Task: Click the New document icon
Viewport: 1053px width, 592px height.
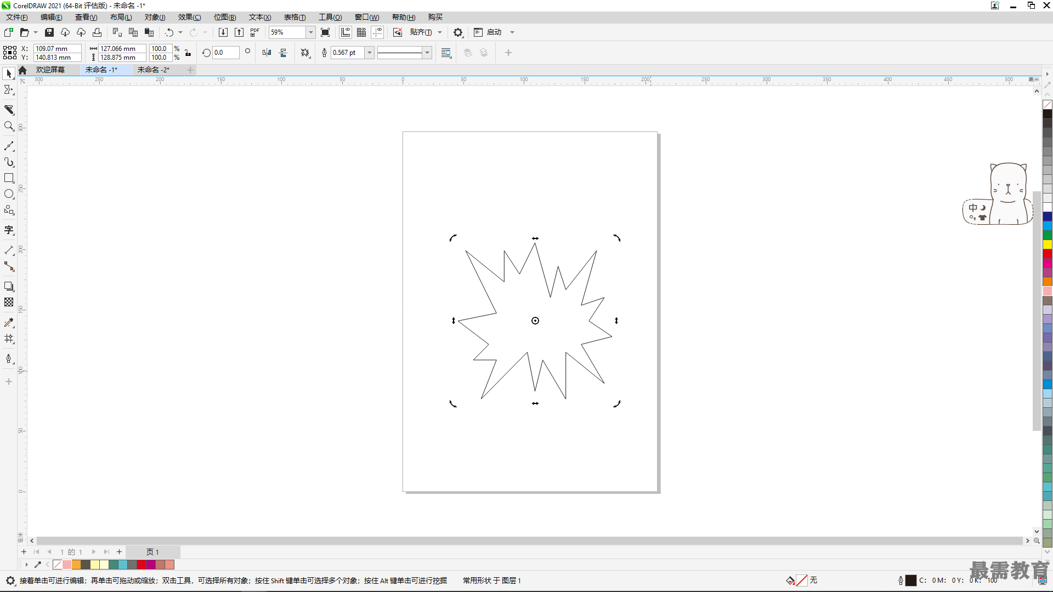Action: click(9, 32)
